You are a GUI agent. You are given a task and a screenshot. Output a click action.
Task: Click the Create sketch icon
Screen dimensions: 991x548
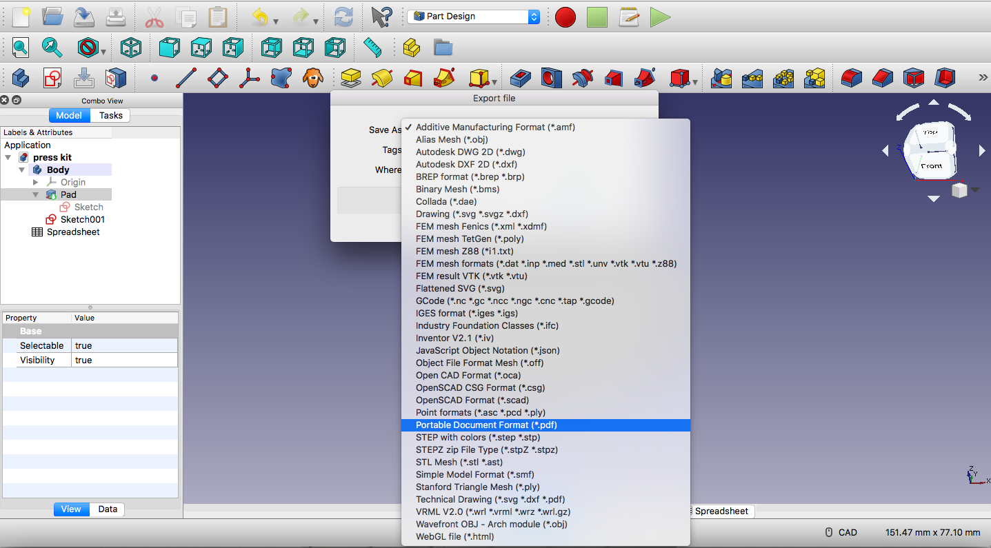52,78
